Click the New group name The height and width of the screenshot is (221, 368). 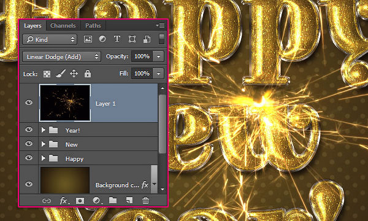coord(72,145)
